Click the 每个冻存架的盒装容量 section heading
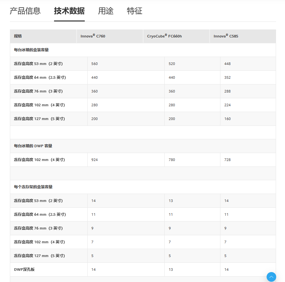Image resolution: width=285 pixels, height=282 pixels. click(33, 187)
